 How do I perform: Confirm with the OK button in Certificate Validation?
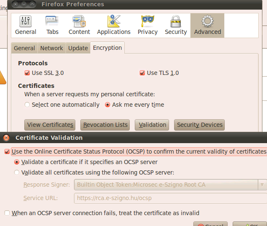tap(250, 224)
